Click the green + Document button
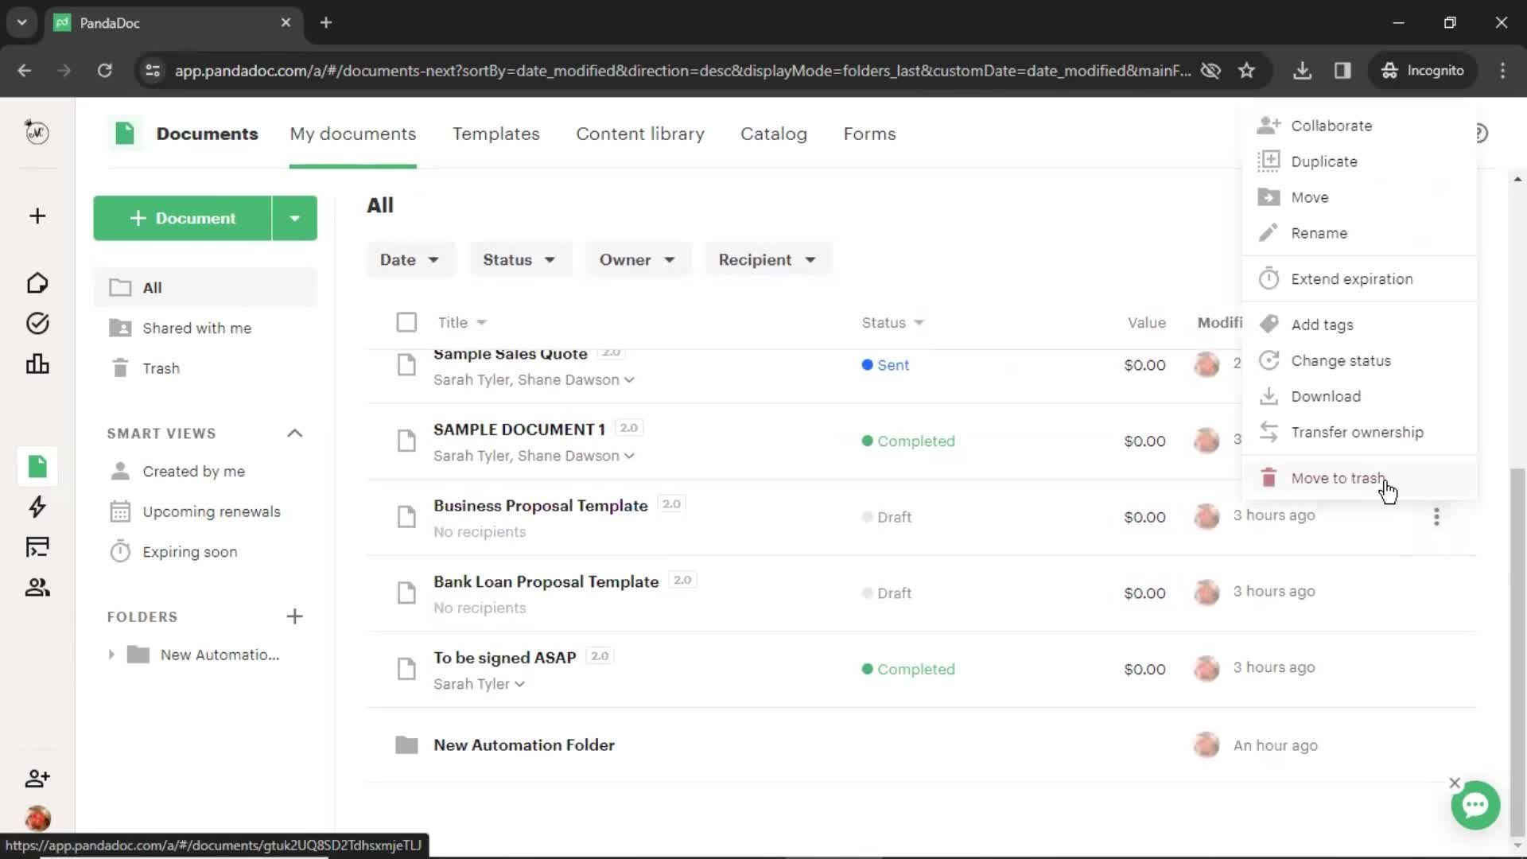This screenshot has width=1527, height=859. [182, 218]
